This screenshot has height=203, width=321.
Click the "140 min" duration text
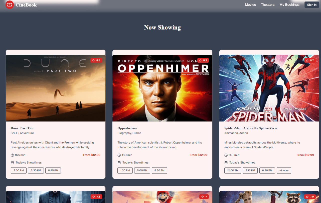tap(234, 155)
